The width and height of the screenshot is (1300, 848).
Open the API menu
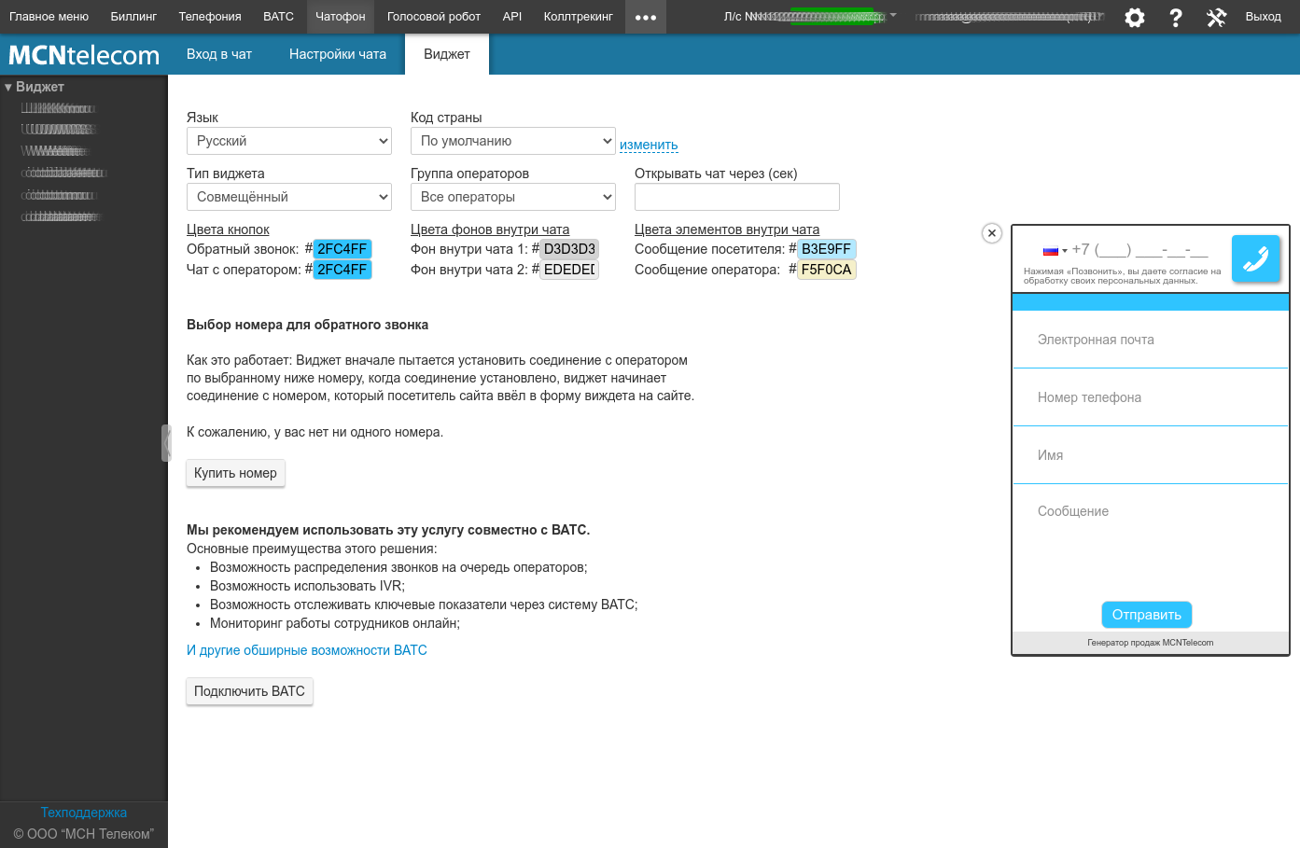(x=512, y=17)
